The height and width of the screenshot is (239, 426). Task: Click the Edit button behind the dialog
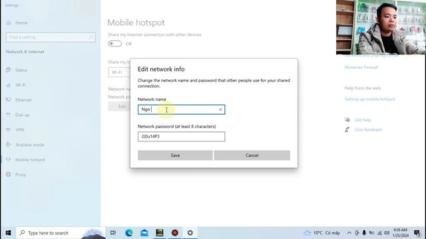coord(120,106)
